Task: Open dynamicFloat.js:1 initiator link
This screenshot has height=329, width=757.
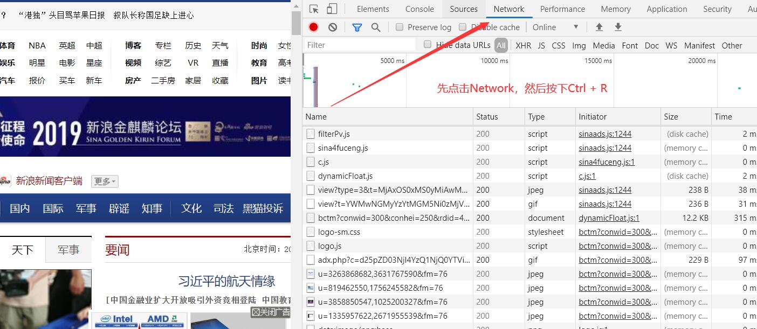Action: tap(609, 218)
